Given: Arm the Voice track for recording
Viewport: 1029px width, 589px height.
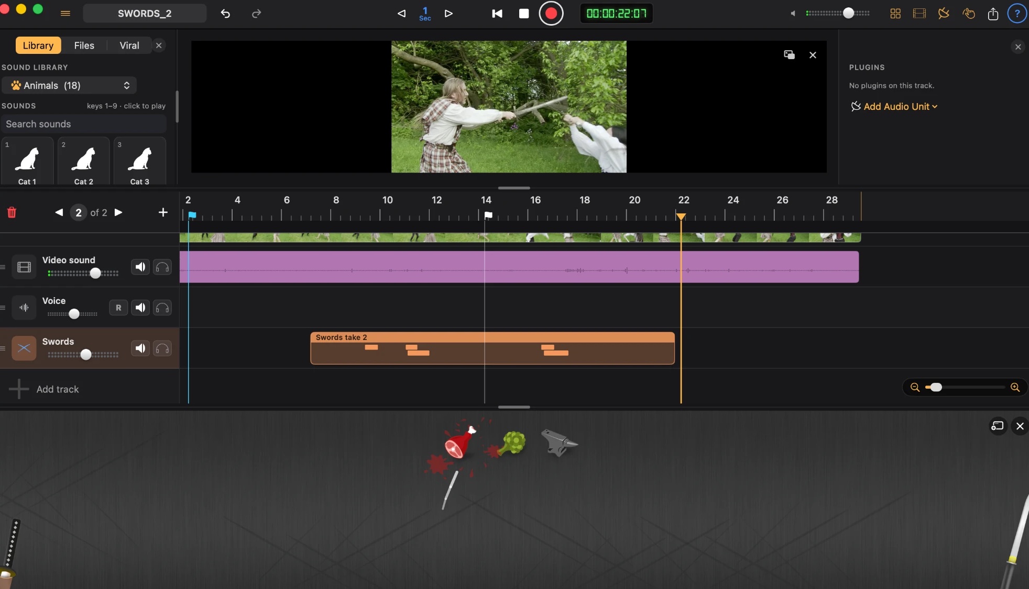Looking at the screenshot, I should 118,308.
